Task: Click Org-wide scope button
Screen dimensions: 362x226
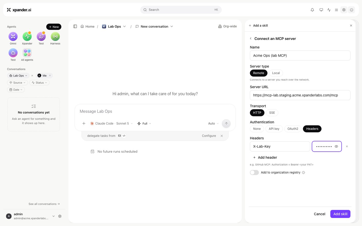Action: (228, 26)
